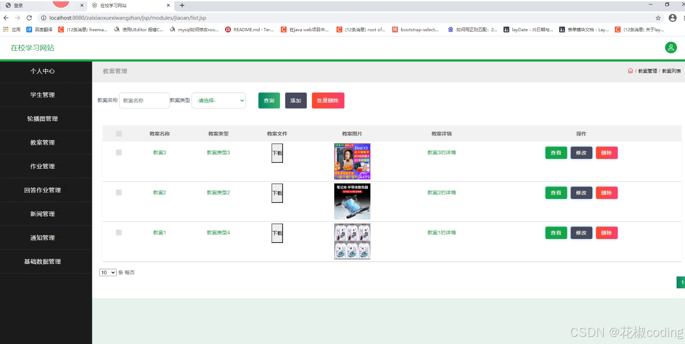Click the back navigation arrow
The image size is (685, 344).
click(x=7, y=18)
